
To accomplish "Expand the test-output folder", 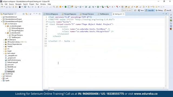I will click(x=4, y=53).
